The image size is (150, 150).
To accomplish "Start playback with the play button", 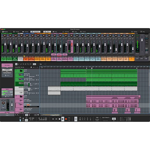I will pos(63,119).
